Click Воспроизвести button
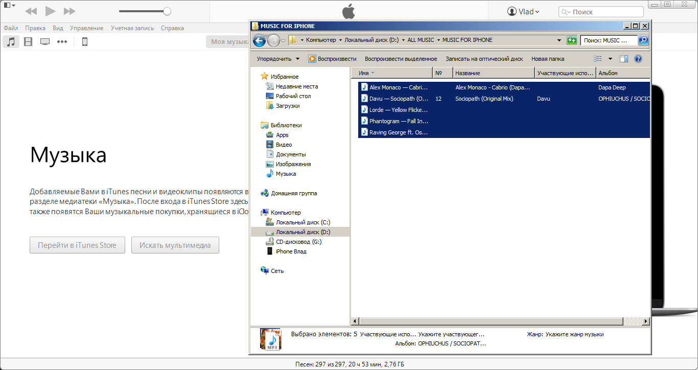The height and width of the screenshot is (370, 698). tap(332, 59)
